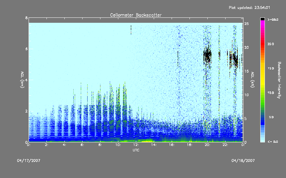Click the 5.0 colorbar tick label

271,117
